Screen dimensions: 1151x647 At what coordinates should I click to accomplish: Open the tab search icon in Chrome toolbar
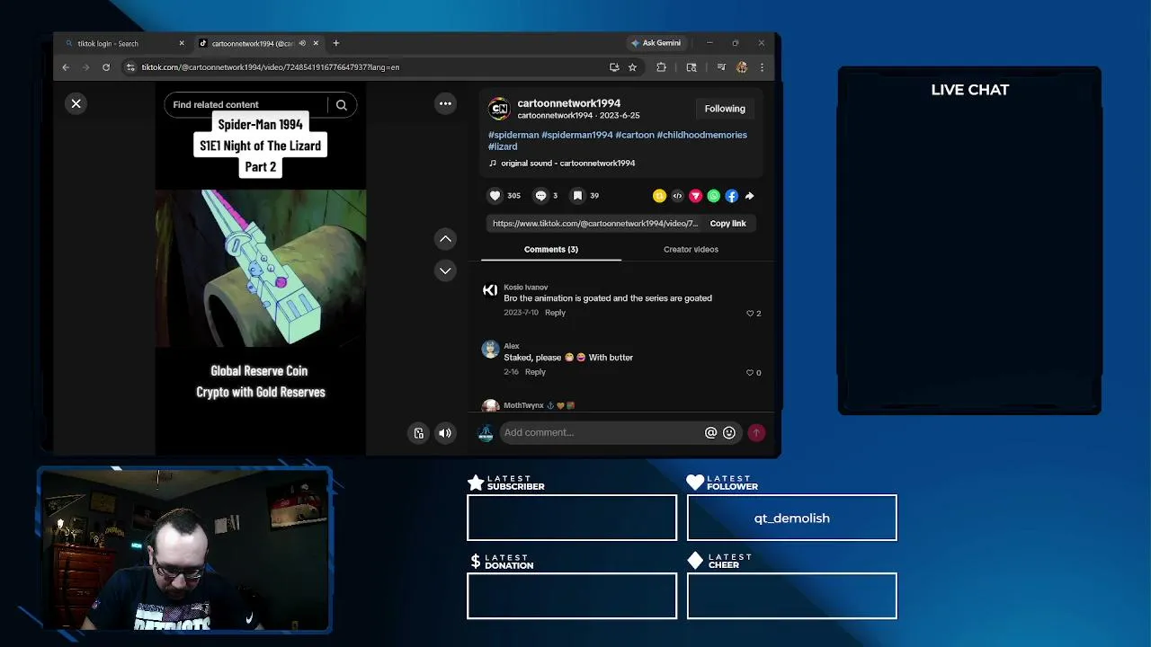691,67
